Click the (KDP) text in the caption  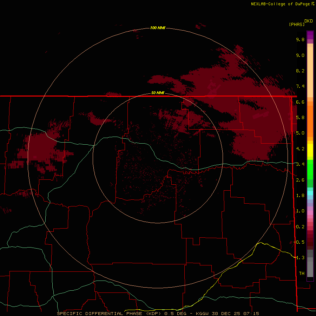[153, 314]
